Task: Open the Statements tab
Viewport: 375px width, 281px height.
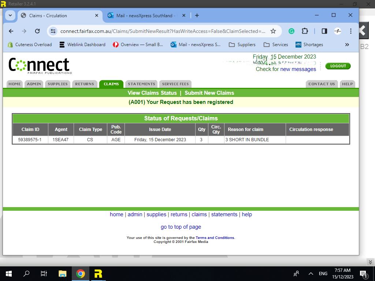Action: 141,84
